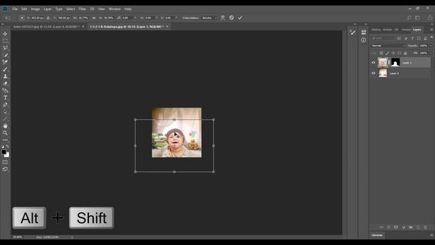Open the Edit Toolbar three-dots button

[5, 140]
